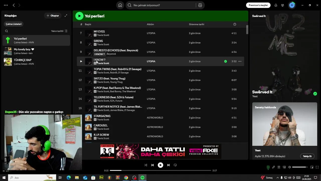Screen dimensions: 321x181
Task: Sort by the Başlık column header
Action: click(88, 24)
